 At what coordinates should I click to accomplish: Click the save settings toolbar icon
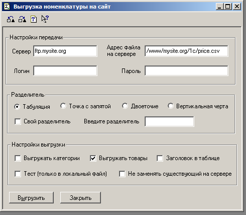[x=22, y=19]
